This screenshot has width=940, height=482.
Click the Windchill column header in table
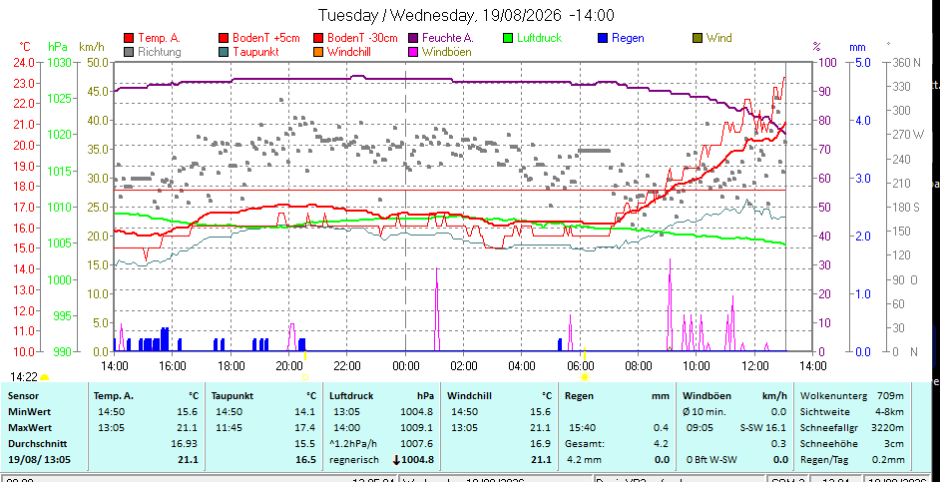point(469,395)
